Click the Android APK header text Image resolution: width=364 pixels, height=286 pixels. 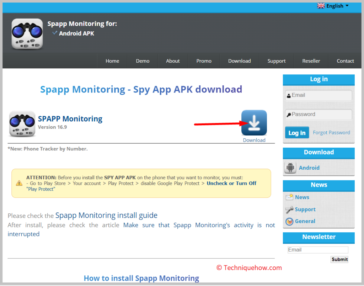pyautogui.click(x=76, y=33)
